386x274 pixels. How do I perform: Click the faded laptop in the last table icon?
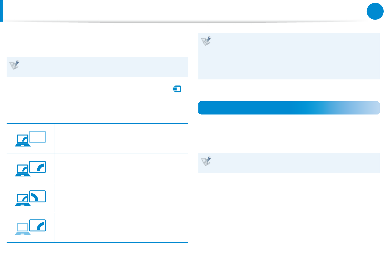click(x=23, y=229)
